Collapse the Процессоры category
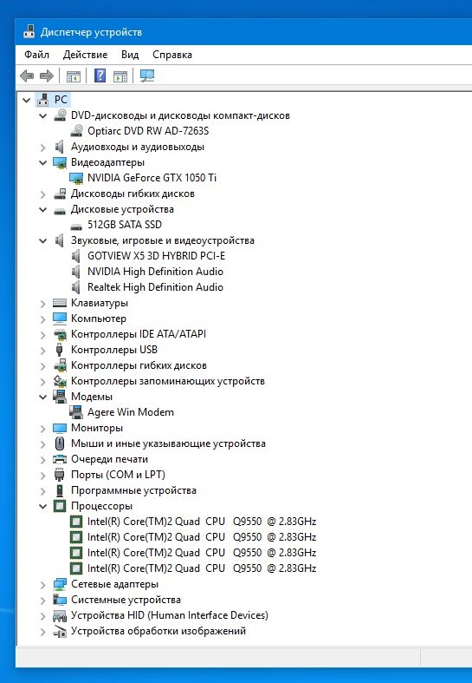 point(43,506)
